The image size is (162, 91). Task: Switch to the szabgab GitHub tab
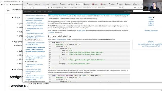click(112, 4)
